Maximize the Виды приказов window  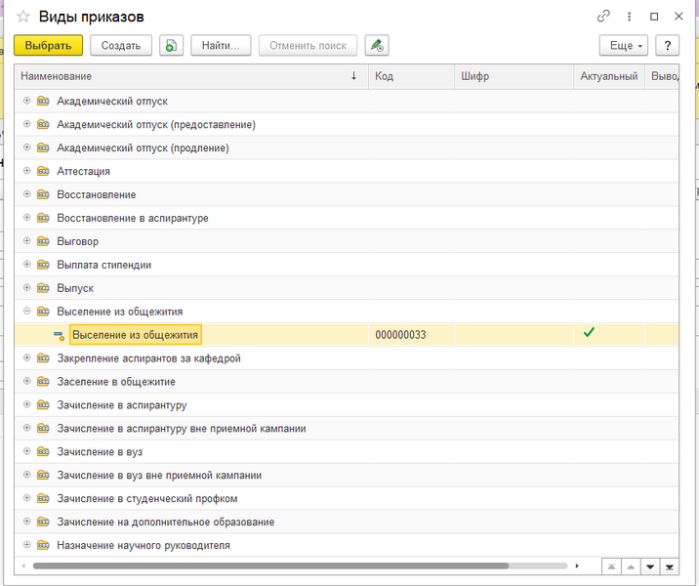654,17
